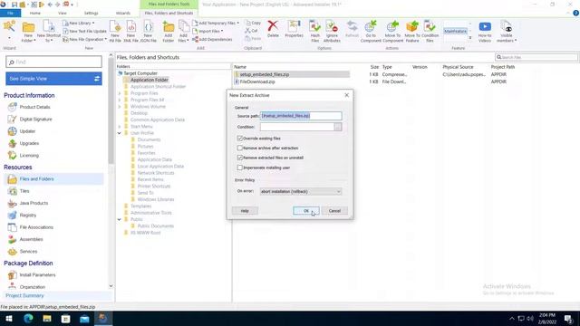580x326 pixels.
Task: Open Registry in the sidebar
Action: tap(28, 216)
